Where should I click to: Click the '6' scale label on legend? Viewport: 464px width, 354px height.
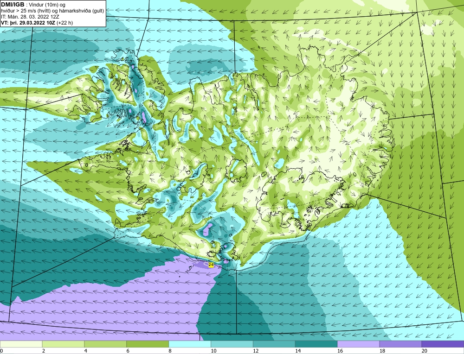[x=128, y=351]
